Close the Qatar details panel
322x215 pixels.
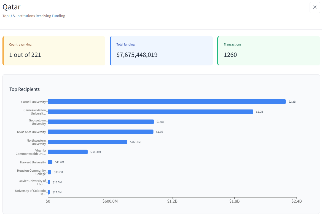(315, 7)
